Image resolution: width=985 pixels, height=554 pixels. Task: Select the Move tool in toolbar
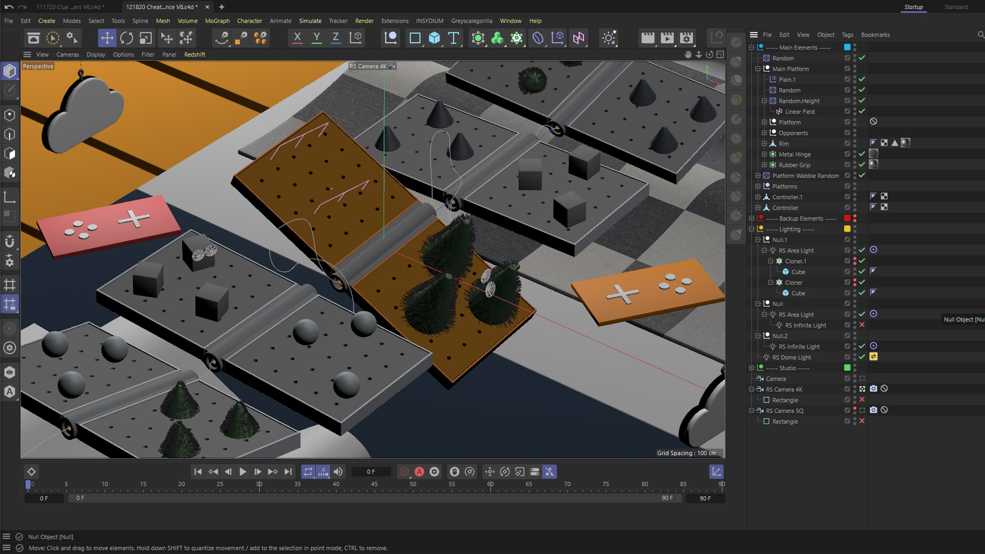click(x=107, y=38)
